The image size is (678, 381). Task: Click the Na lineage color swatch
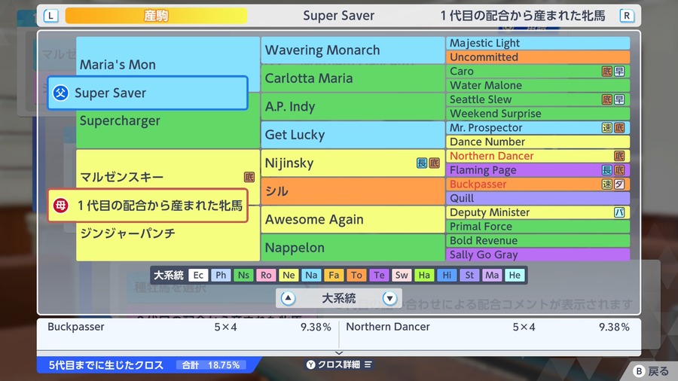(x=311, y=275)
